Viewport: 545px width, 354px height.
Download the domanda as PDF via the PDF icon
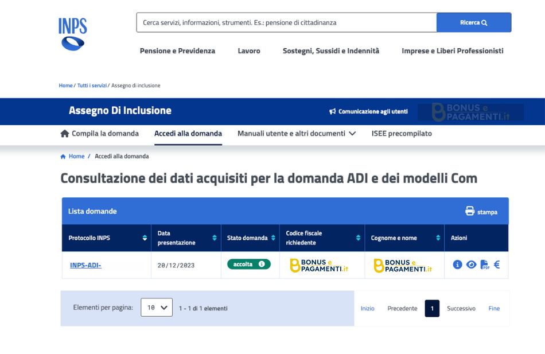(x=485, y=264)
